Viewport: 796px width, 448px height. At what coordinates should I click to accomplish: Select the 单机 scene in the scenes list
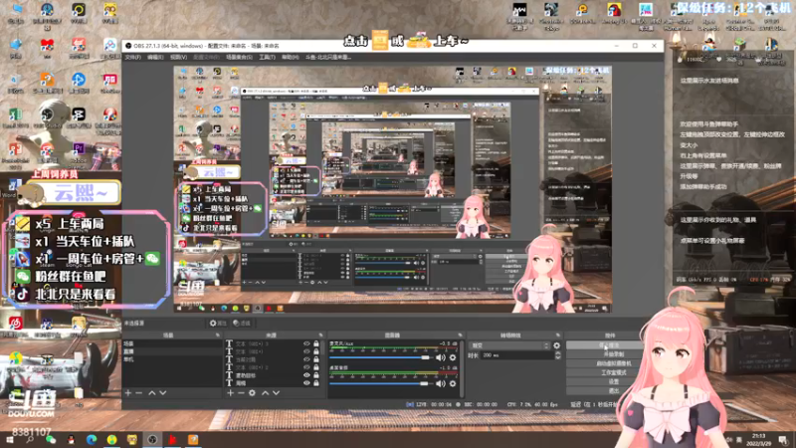pos(171,359)
